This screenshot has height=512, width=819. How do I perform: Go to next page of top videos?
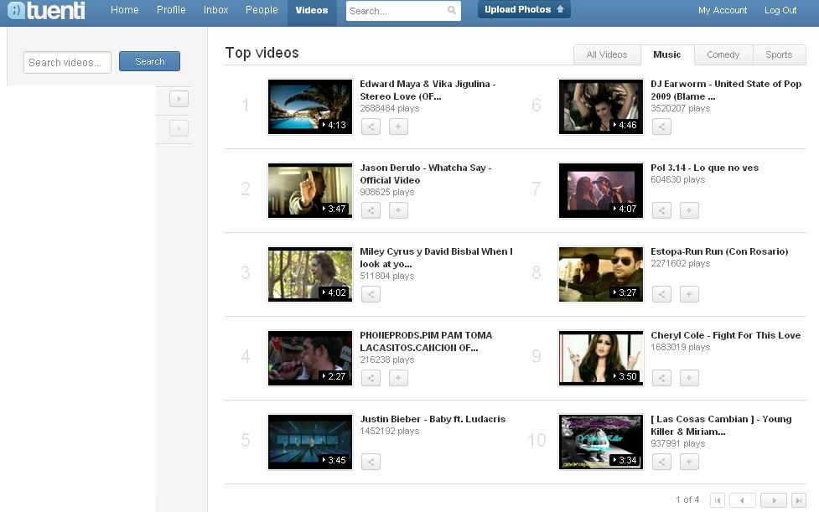click(774, 500)
